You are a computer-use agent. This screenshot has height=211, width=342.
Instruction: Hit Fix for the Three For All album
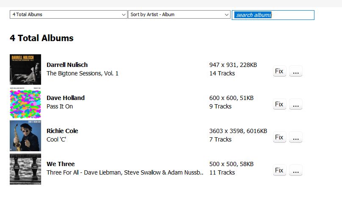point(279,170)
